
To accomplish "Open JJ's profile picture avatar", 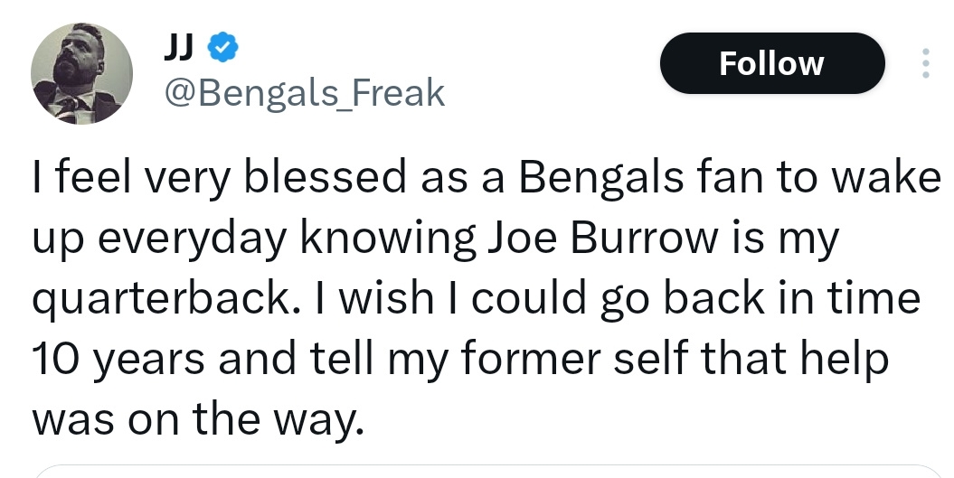I will click(81, 73).
